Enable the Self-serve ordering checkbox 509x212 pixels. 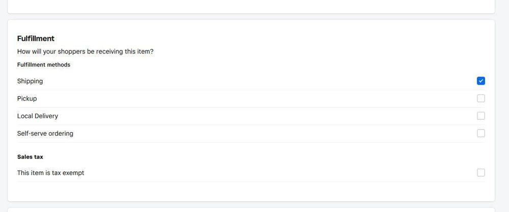coord(481,134)
